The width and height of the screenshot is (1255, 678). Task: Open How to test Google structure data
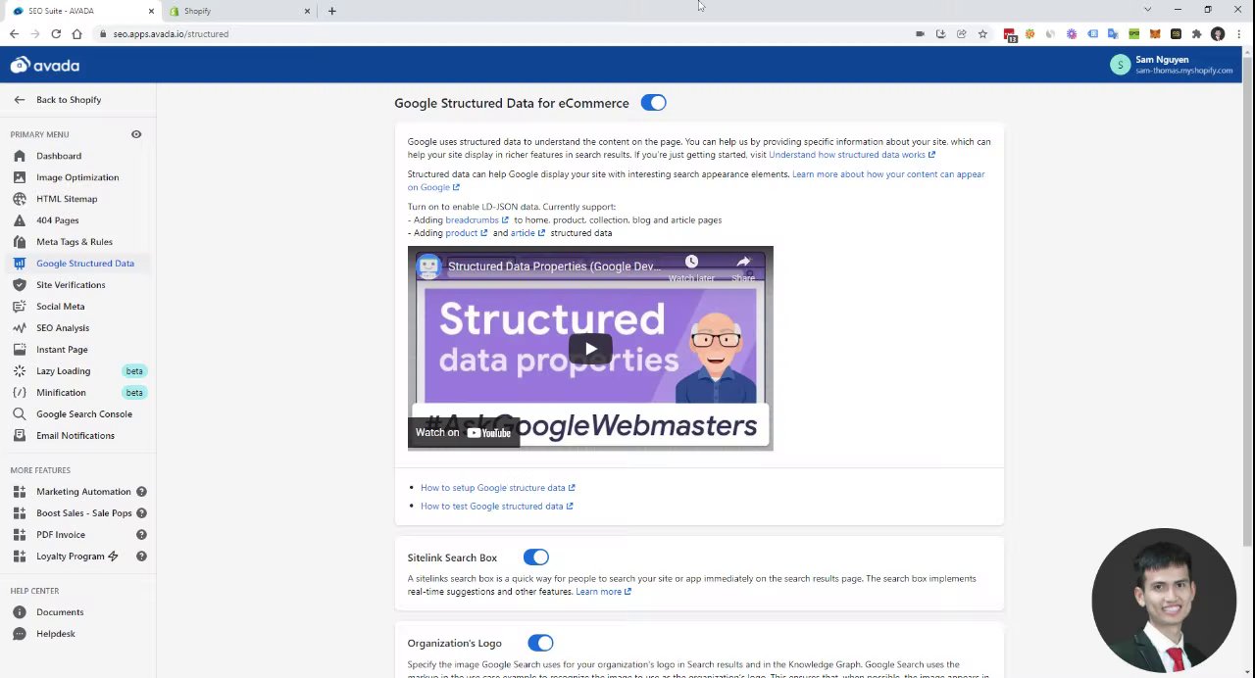(x=496, y=507)
